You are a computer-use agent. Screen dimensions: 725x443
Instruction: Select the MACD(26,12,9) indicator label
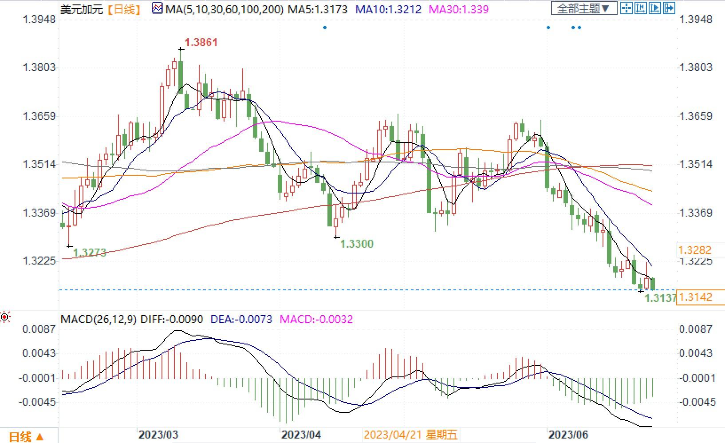[x=99, y=319]
